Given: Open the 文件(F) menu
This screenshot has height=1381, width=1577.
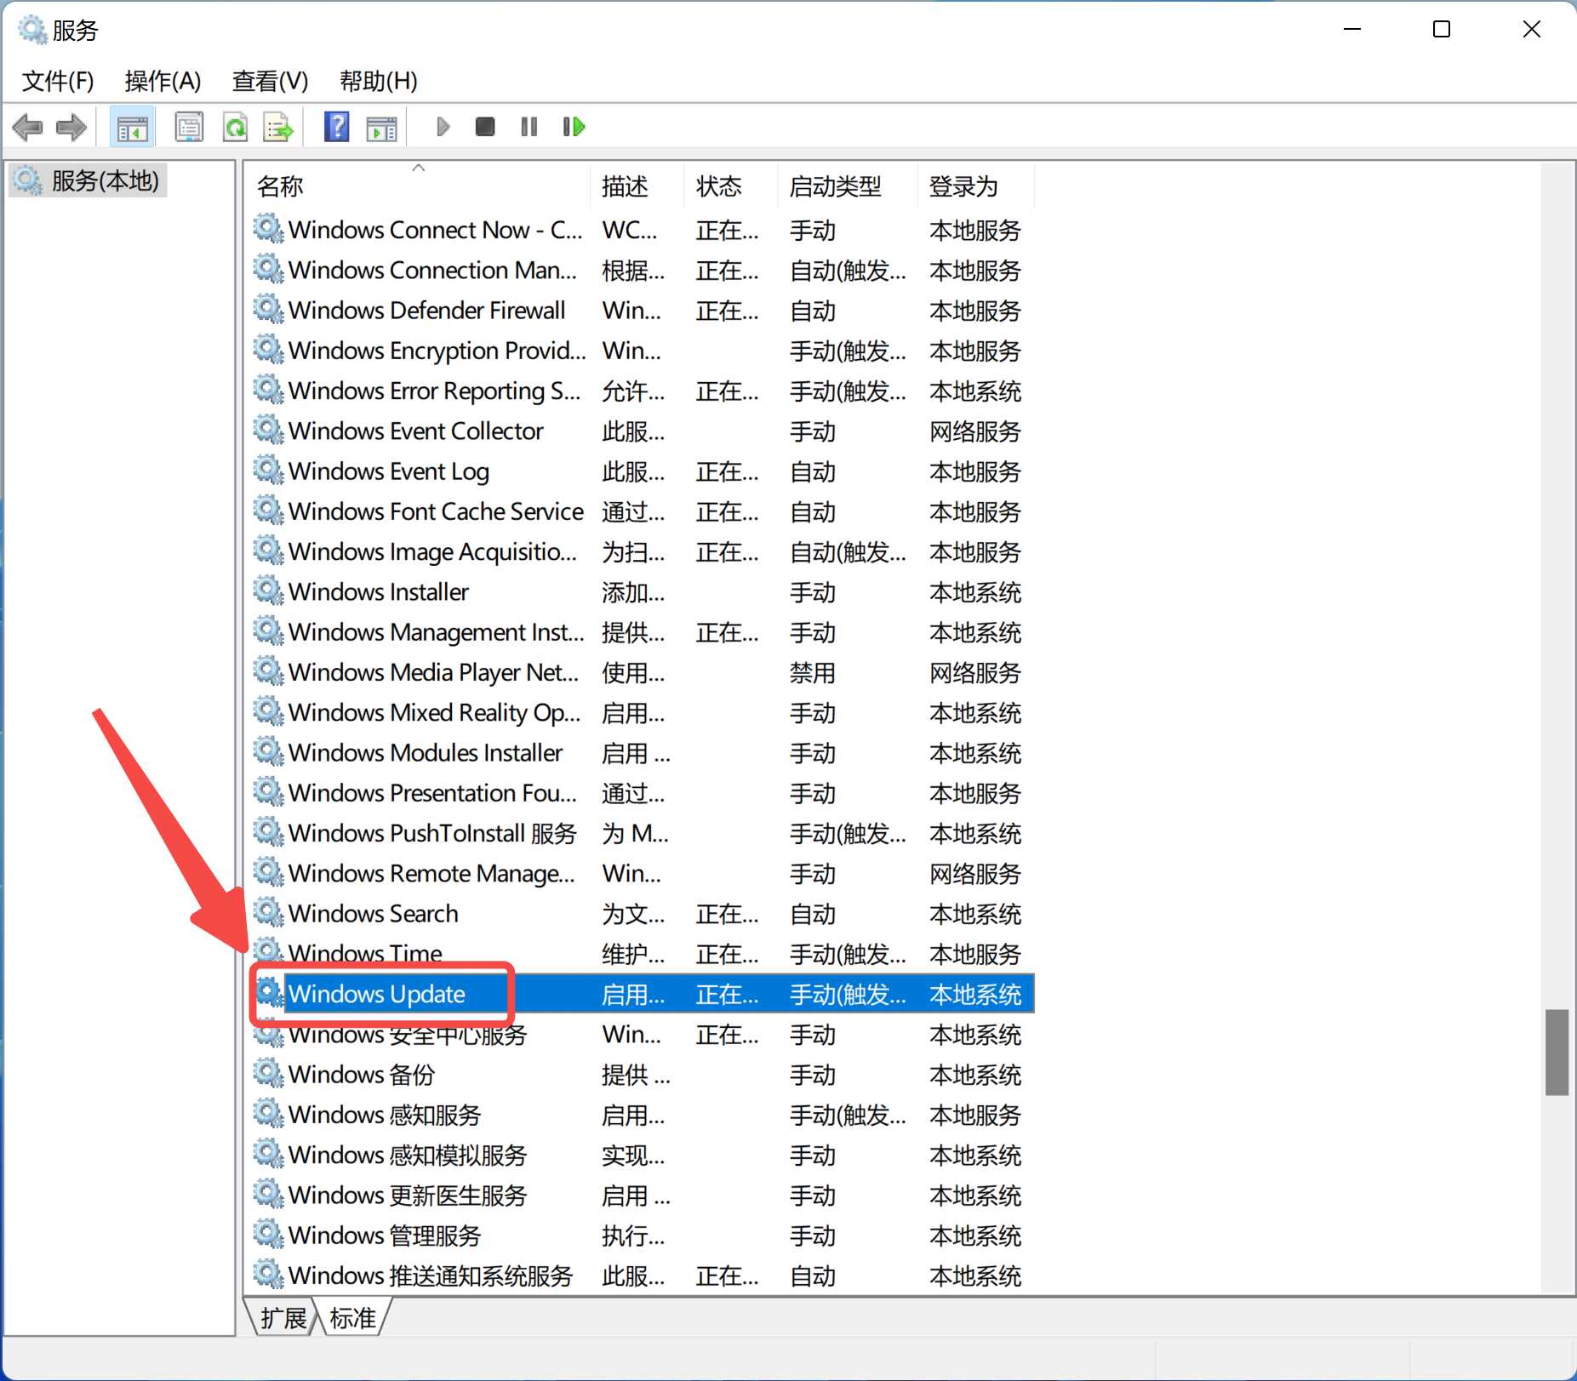Looking at the screenshot, I should pos(58,81).
